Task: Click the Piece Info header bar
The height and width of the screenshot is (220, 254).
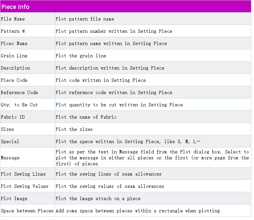Action: 126,7
